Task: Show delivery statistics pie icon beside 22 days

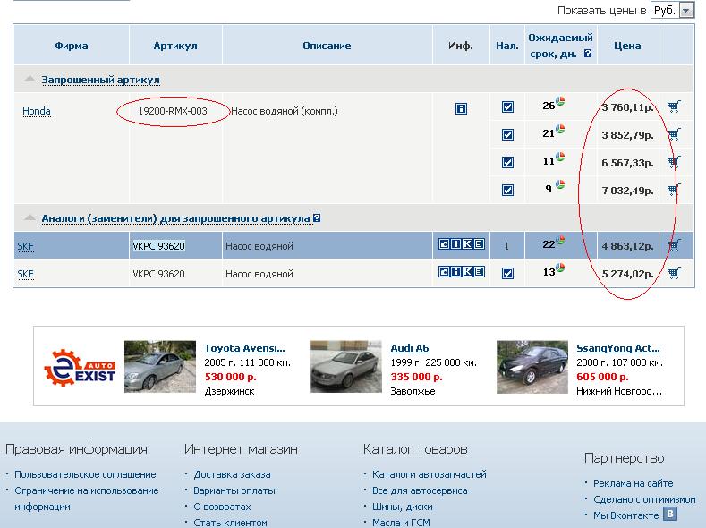Action: 560,240
